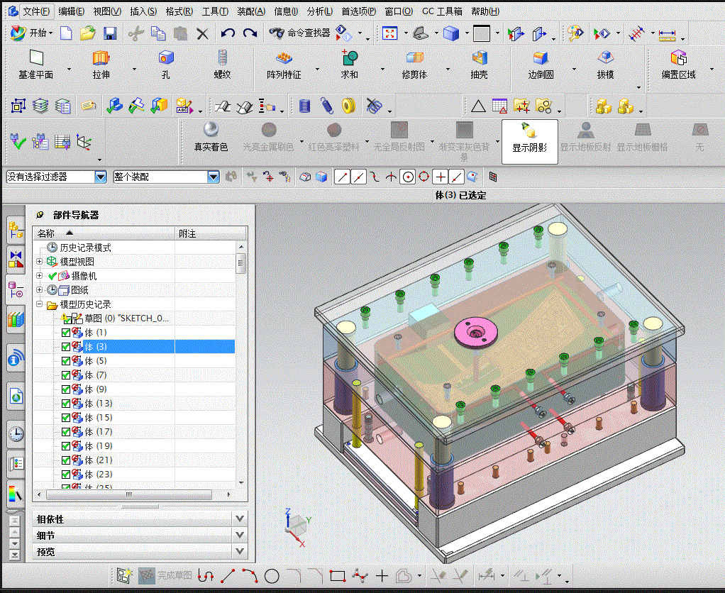The width and height of the screenshot is (725, 593).
Task: Open the 没有选择过滤器 selection filter dropdown
Action: (100, 177)
